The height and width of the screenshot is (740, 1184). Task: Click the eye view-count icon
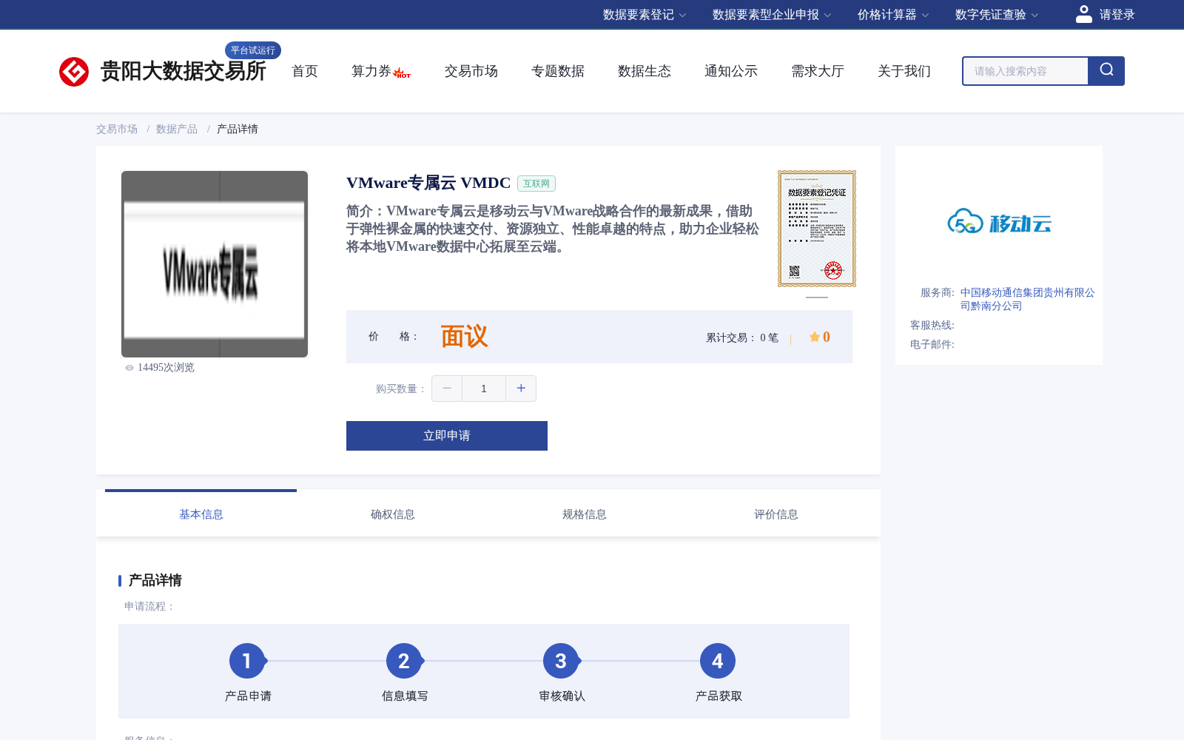tap(129, 368)
